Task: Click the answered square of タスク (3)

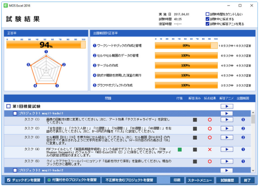Action: pyautogui.click(x=195, y=138)
